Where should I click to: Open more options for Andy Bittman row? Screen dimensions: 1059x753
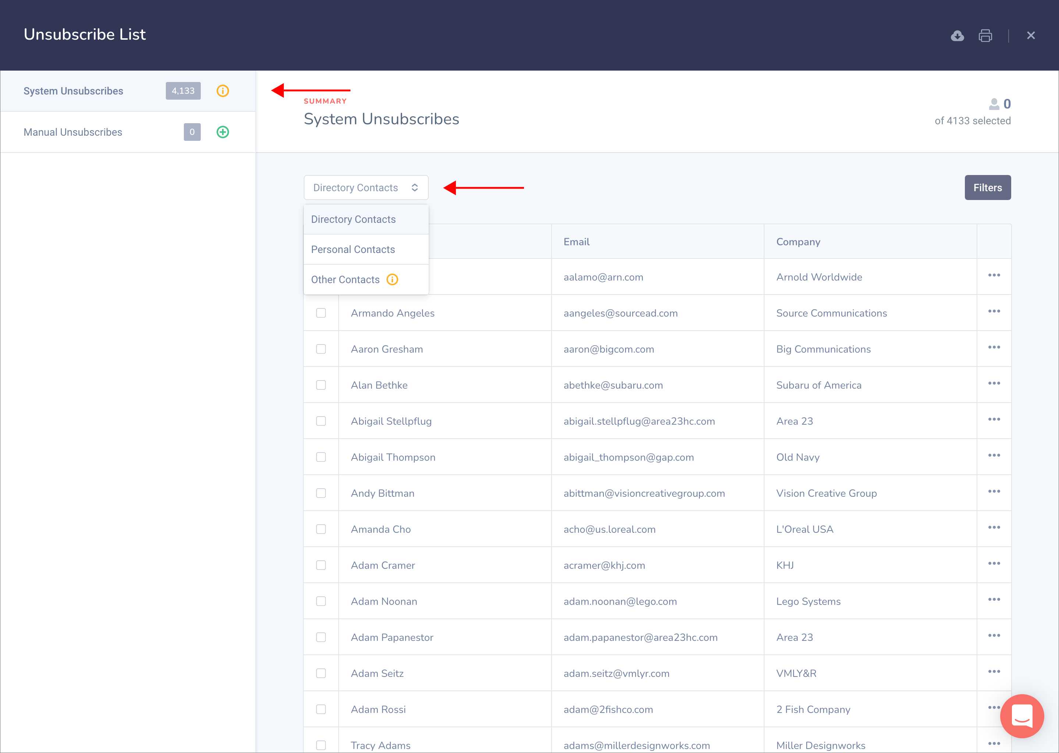[x=994, y=492]
